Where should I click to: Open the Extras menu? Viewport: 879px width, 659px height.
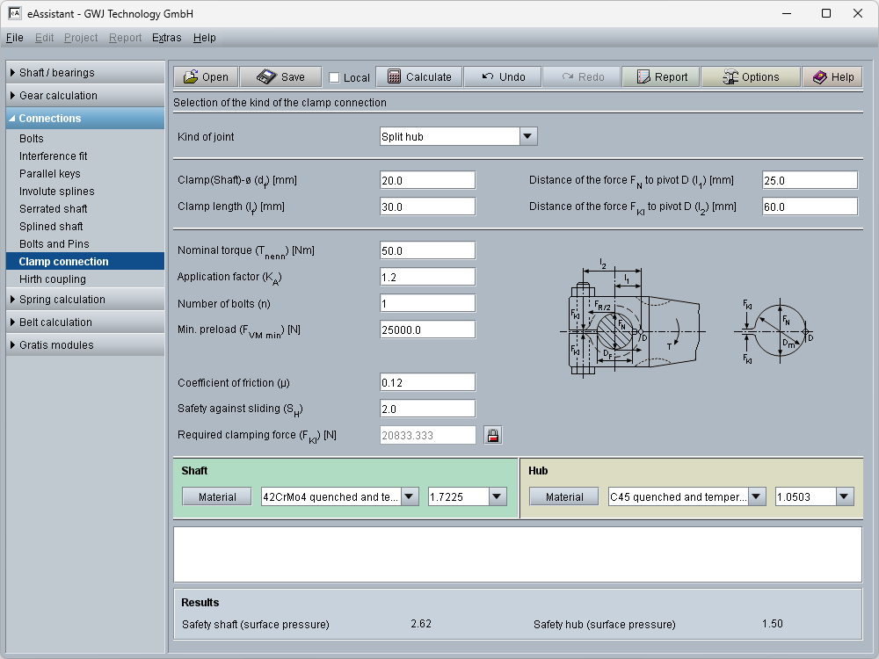(166, 38)
